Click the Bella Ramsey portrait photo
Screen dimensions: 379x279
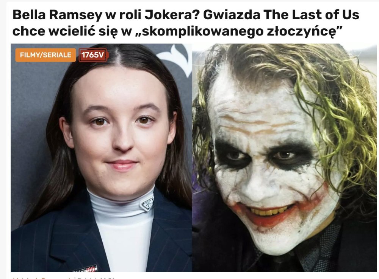(x=101, y=158)
